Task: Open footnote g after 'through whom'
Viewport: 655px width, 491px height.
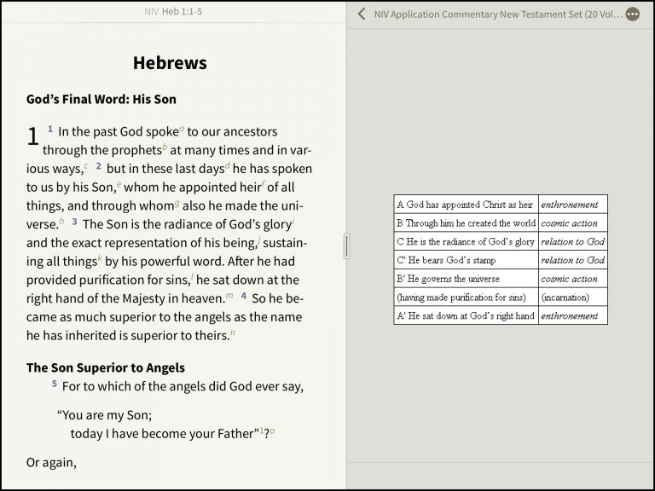Action: 177,203
